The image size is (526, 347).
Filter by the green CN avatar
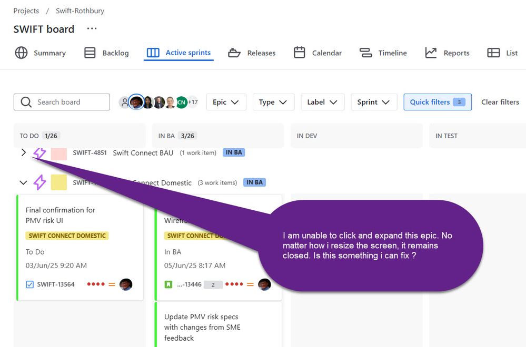tap(182, 102)
